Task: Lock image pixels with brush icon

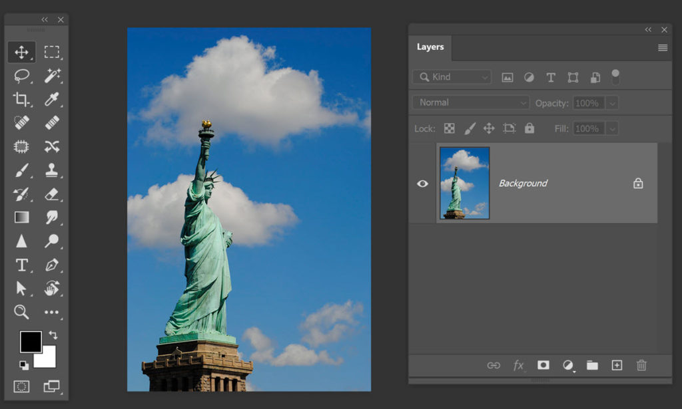Action: pyautogui.click(x=470, y=128)
